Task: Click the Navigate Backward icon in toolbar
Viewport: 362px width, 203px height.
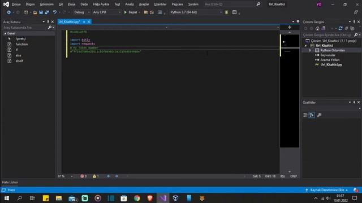Action: (9, 12)
